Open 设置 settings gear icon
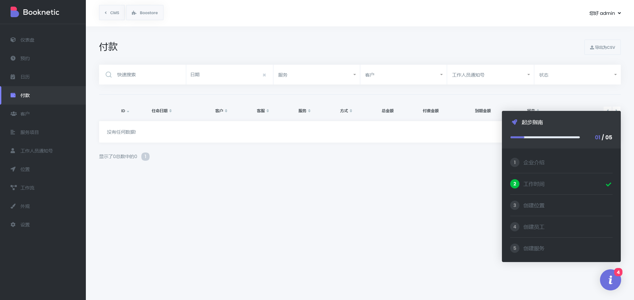Image resolution: width=634 pixels, height=300 pixels. click(x=13, y=224)
